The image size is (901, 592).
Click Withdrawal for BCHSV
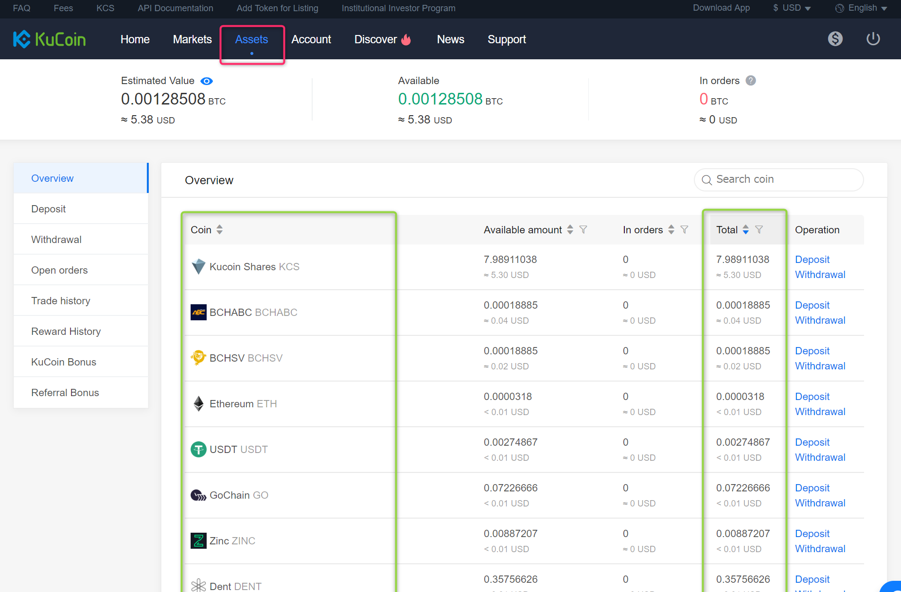point(820,366)
